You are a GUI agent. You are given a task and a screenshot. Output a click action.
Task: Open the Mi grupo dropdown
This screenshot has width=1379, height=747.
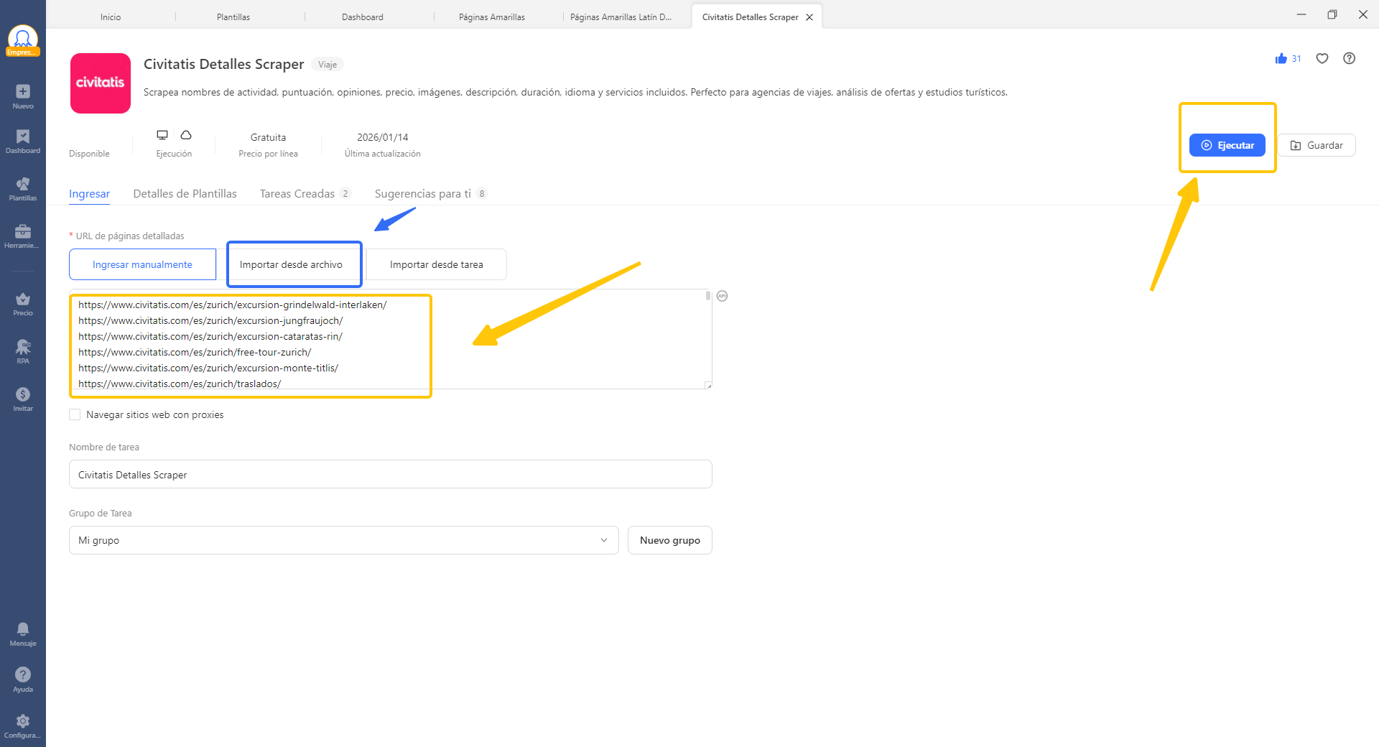pos(343,540)
